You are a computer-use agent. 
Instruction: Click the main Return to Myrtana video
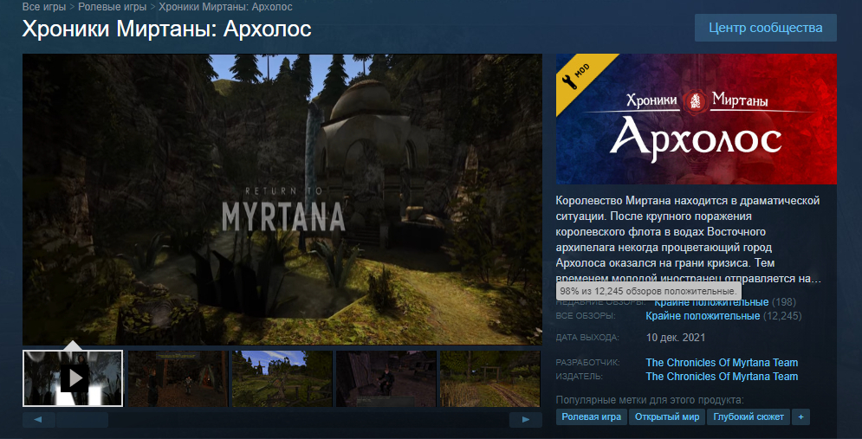tap(282, 199)
